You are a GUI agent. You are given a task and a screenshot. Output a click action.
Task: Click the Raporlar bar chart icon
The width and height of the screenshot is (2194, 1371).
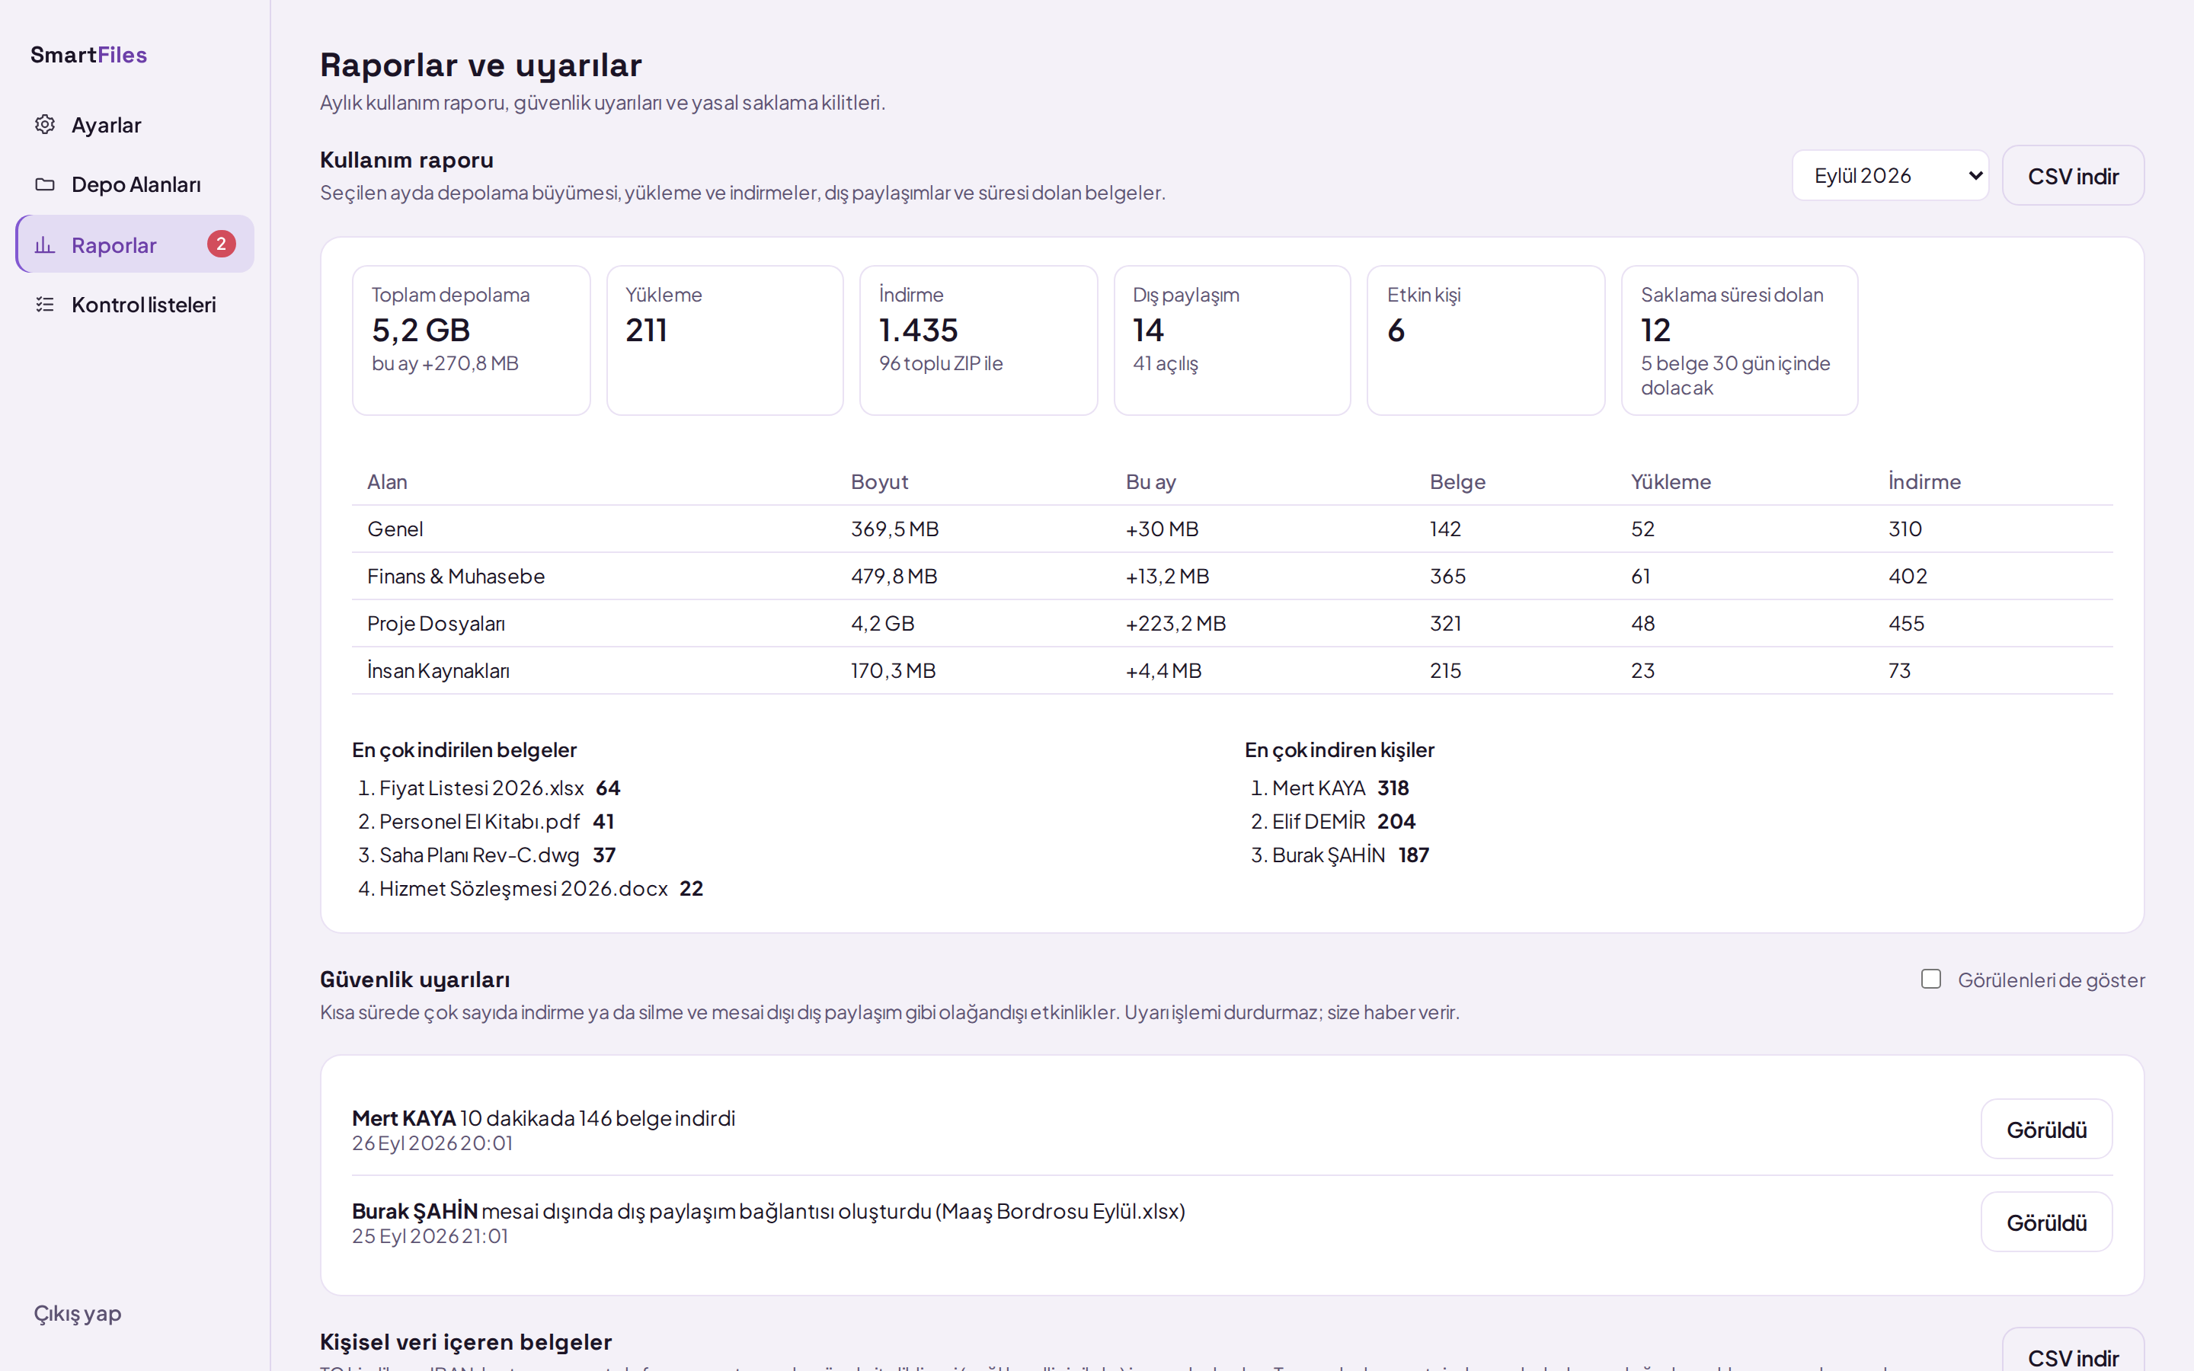(44, 244)
